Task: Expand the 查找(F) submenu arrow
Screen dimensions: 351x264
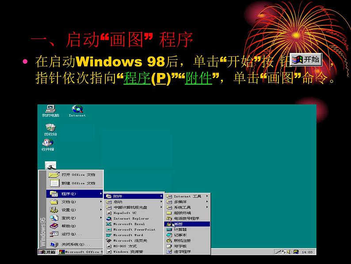Action: [x=101, y=218]
